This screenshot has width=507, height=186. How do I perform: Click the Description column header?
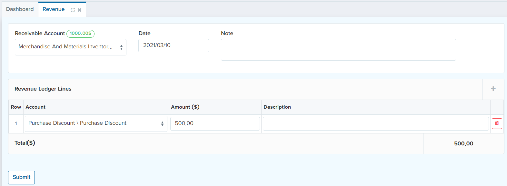tap(277, 107)
